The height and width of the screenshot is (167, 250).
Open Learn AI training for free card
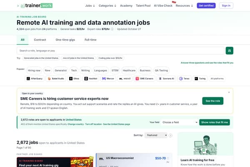pos(205,149)
